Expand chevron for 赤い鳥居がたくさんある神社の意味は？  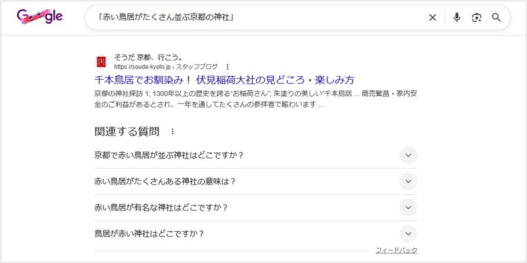tap(408, 181)
